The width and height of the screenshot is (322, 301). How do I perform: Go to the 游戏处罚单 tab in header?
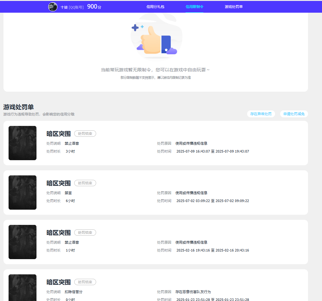click(233, 7)
